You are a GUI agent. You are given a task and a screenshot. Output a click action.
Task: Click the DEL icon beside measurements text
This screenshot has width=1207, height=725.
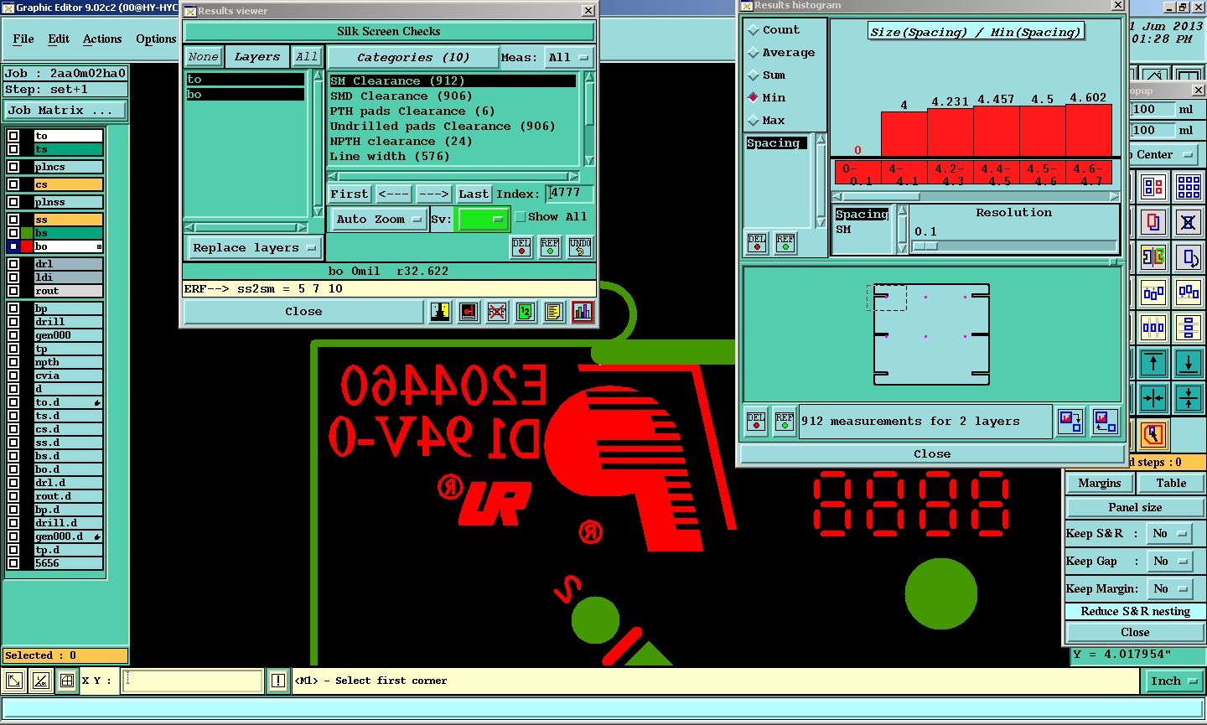click(x=756, y=422)
